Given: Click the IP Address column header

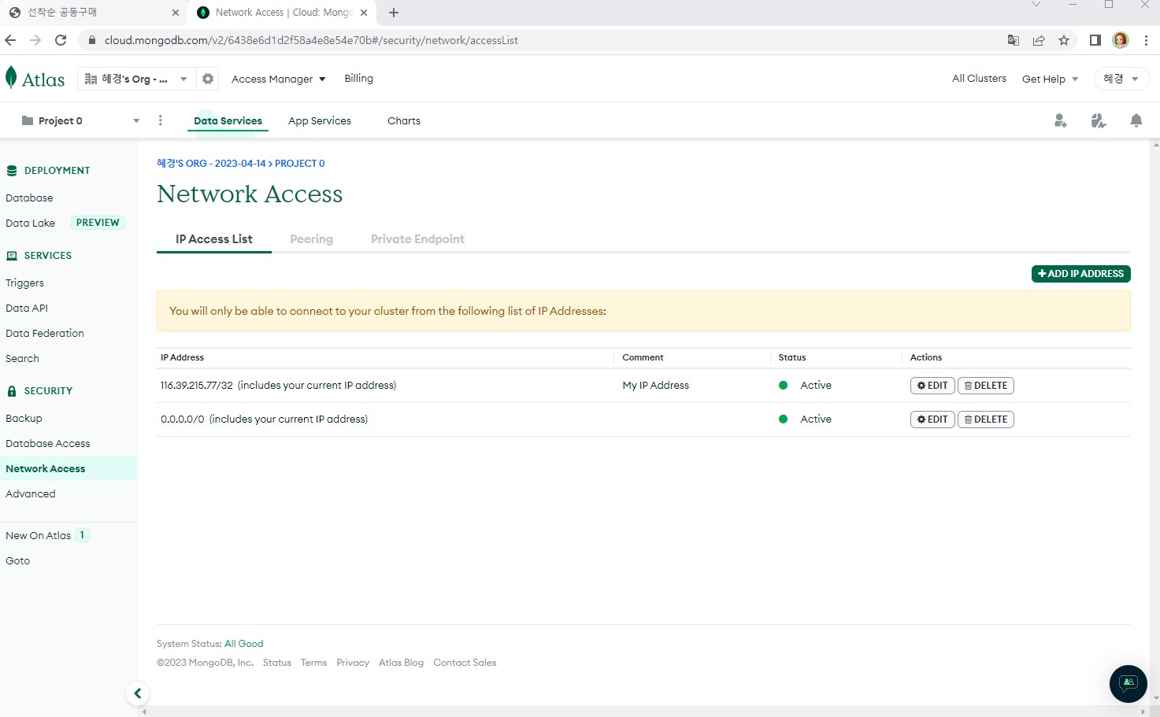Looking at the screenshot, I should [x=182, y=357].
